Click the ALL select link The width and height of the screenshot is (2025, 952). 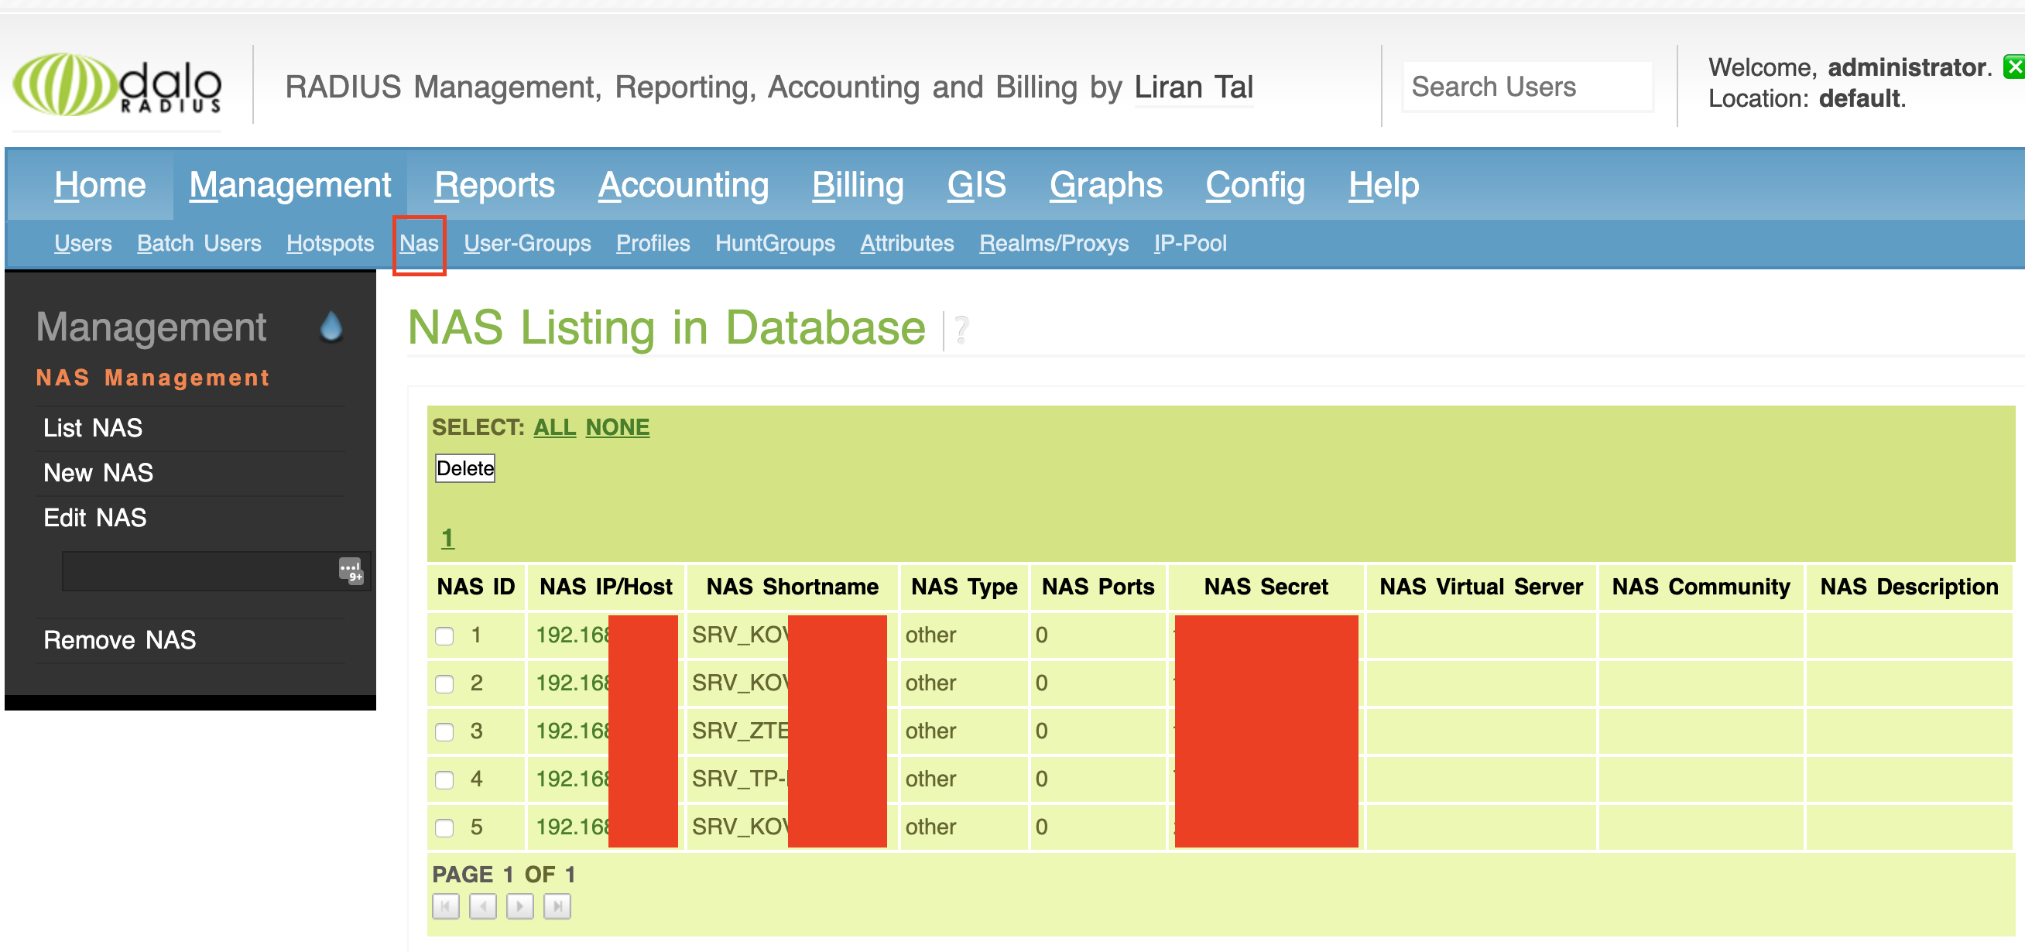click(x=554, y=427)
